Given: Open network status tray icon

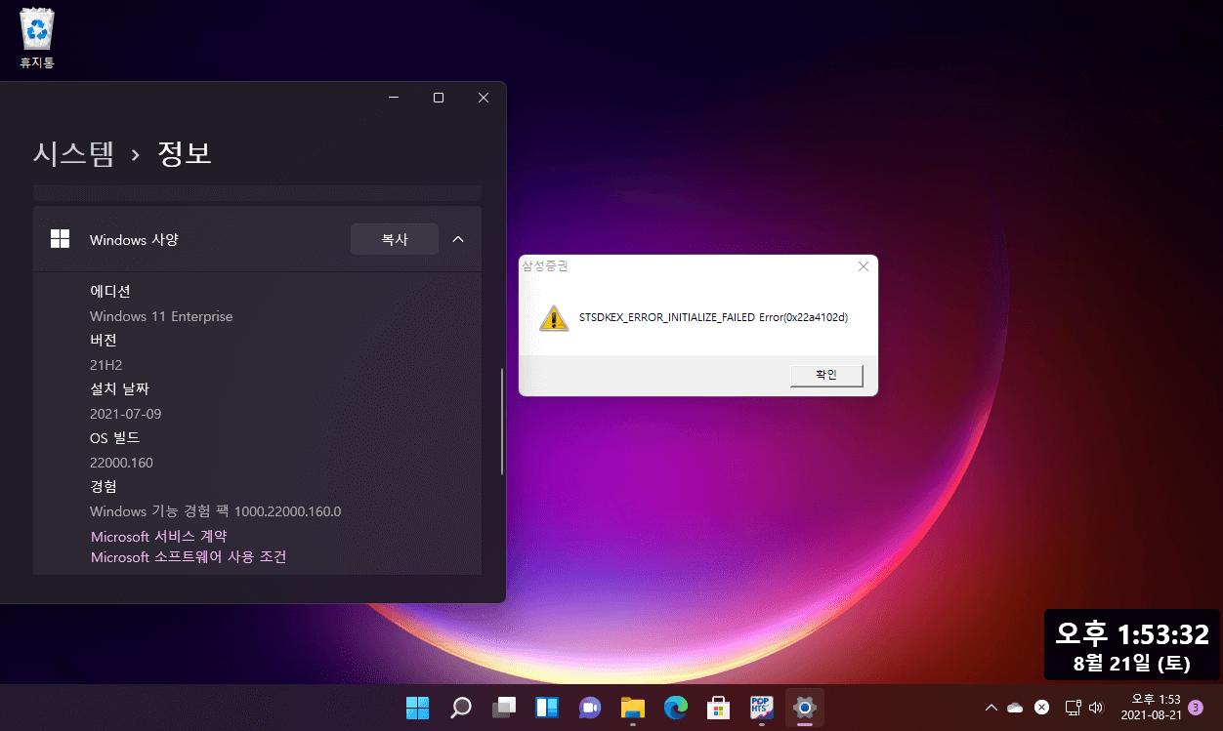Looking at the screenshot, I should pyautogui.click(x=1072, y=708).
